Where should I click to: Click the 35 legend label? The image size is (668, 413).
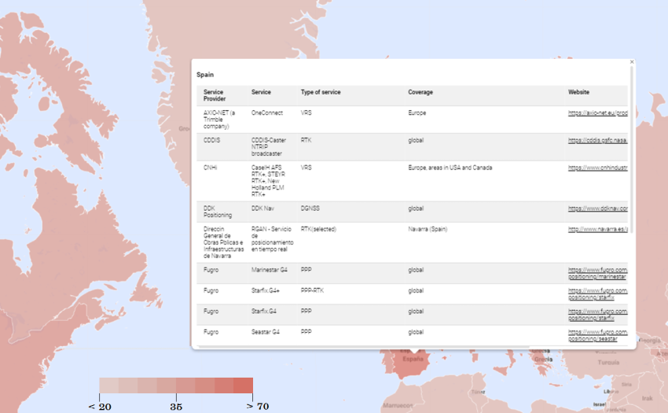click(176, 407)
